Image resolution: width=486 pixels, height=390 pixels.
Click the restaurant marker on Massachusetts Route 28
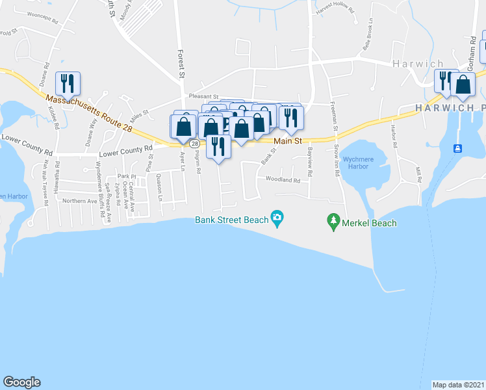68,84
